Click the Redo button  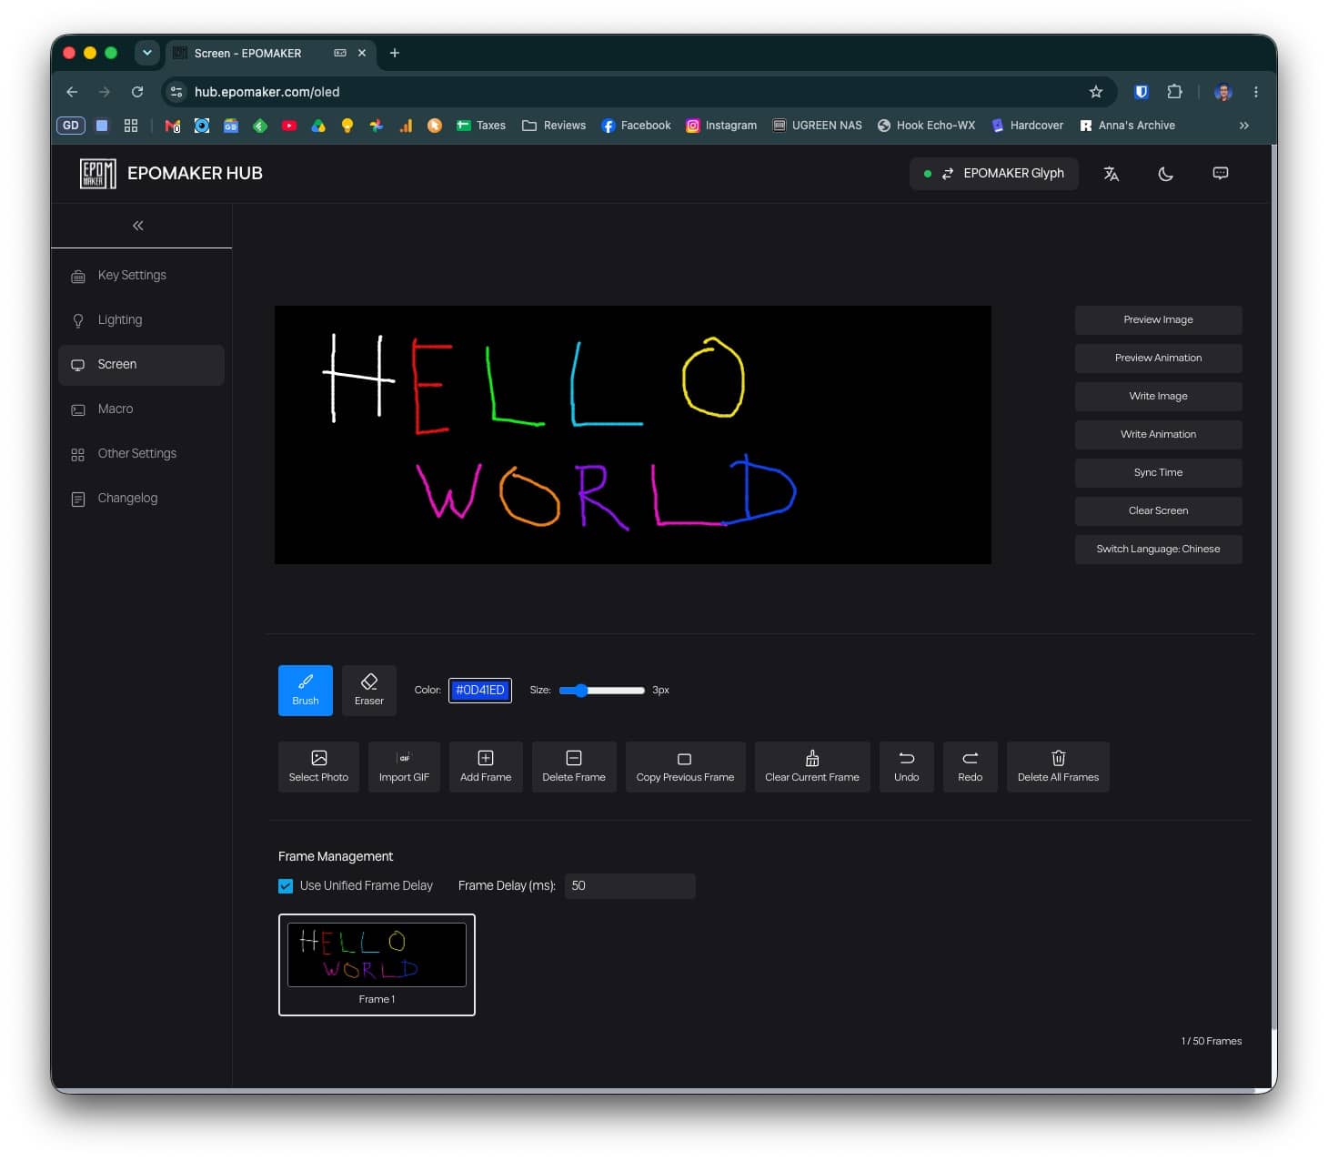tap(970, 766)
